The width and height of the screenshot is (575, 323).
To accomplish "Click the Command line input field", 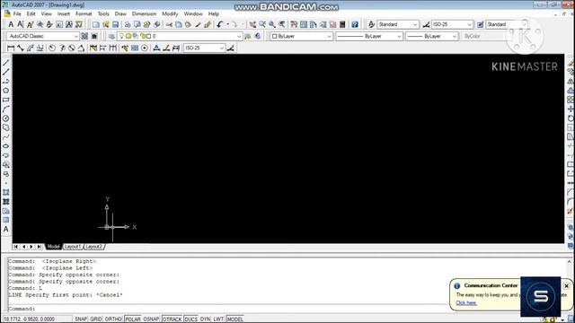I will [x=227, y=309].
